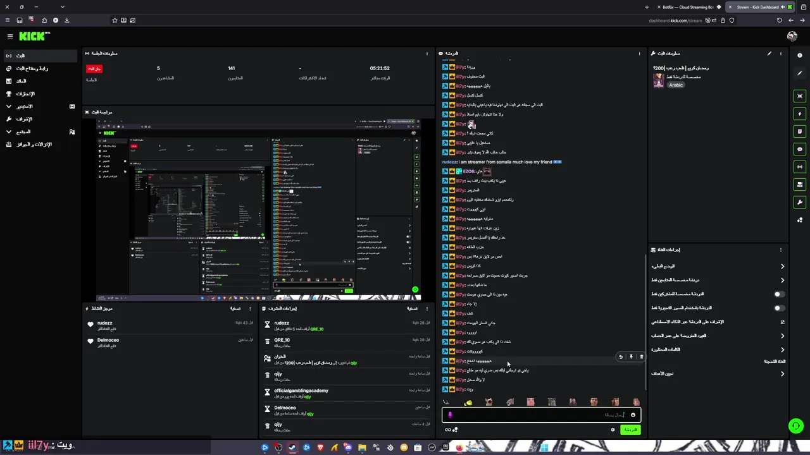Screen dimensions: 810x455
Task: Click inside the chat message input field
Action: [541, 415]
